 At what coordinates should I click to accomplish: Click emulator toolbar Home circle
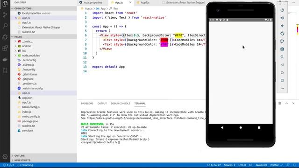coord(282,73)
